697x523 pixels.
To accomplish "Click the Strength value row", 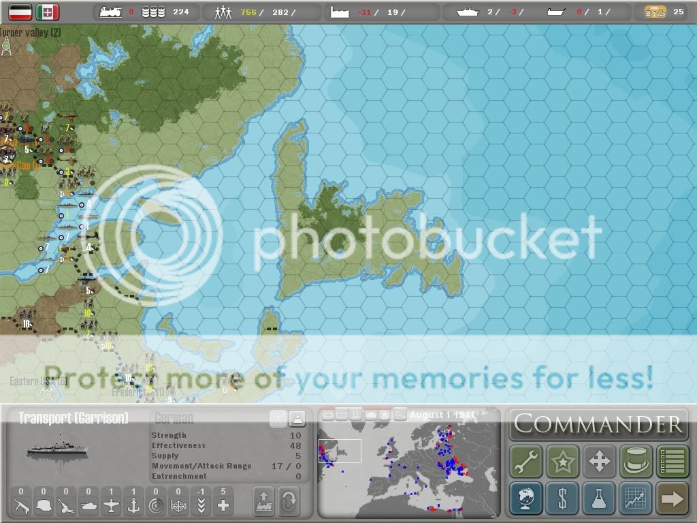I will [x=226, y=435].
